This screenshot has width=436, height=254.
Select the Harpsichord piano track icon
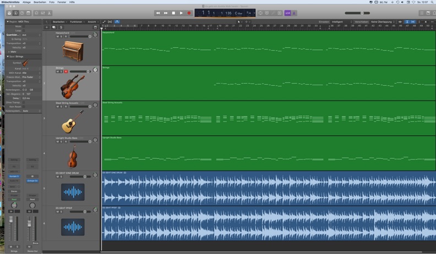click(73, 51)
